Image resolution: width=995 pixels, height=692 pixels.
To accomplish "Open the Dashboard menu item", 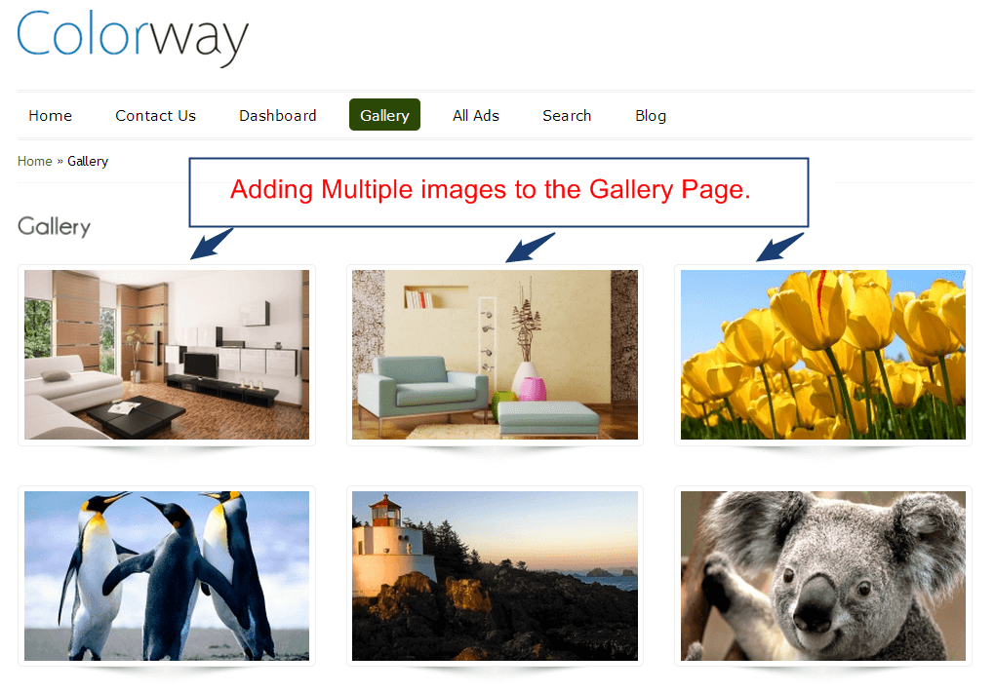I will 277,115.
